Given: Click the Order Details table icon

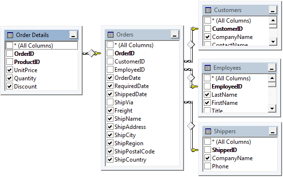Looking at the screenshot, I should click(x=10, y=35).
